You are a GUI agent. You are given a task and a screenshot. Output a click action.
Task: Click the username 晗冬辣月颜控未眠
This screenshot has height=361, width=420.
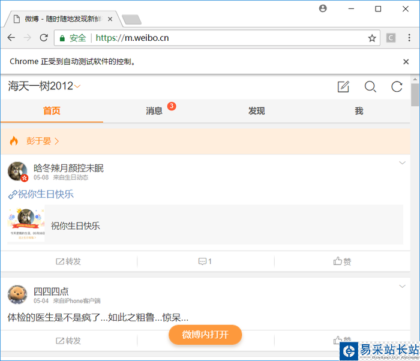(x=68, y=168)
